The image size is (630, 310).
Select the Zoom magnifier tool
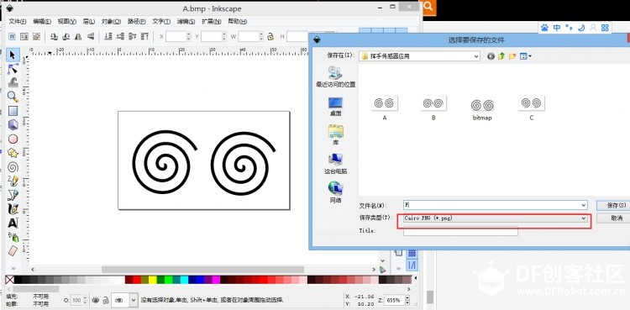13,97
